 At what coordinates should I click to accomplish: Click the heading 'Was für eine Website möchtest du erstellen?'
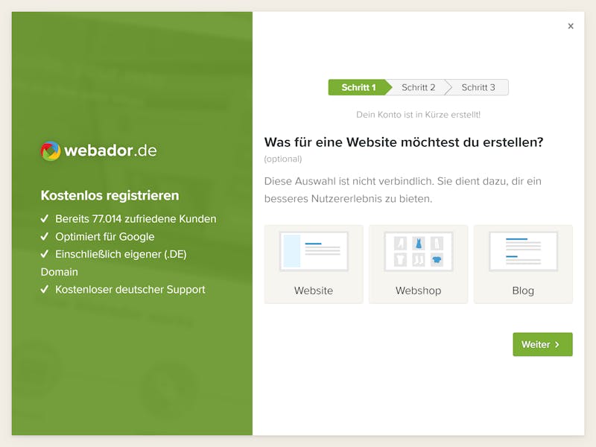(404, 142)
